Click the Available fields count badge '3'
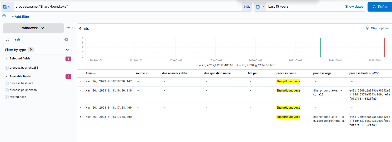This screenshot has width=392, height=142. pyautogui.click(x=68, y=77)
